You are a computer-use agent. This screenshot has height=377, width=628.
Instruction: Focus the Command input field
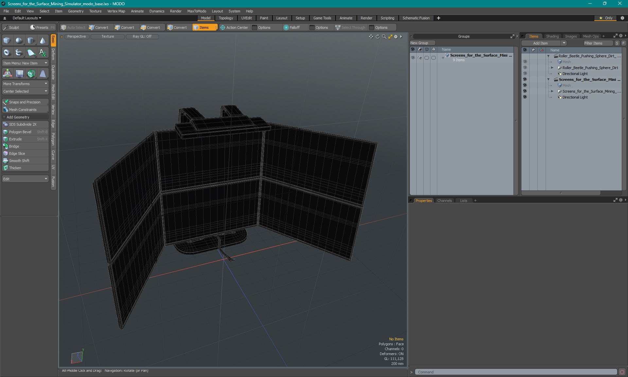pos(516,372)
